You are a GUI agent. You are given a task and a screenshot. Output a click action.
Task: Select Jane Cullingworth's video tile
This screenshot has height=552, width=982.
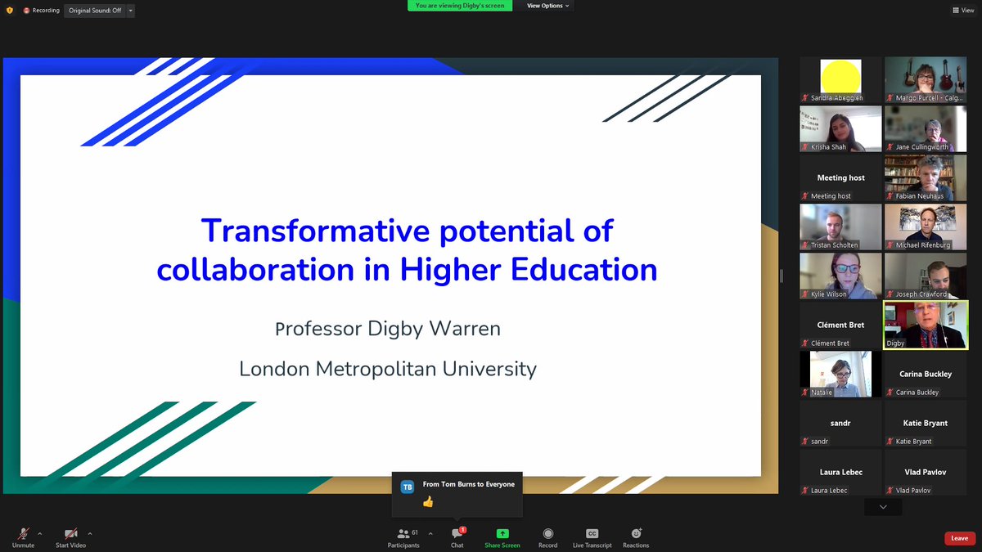tap(926, 129)
